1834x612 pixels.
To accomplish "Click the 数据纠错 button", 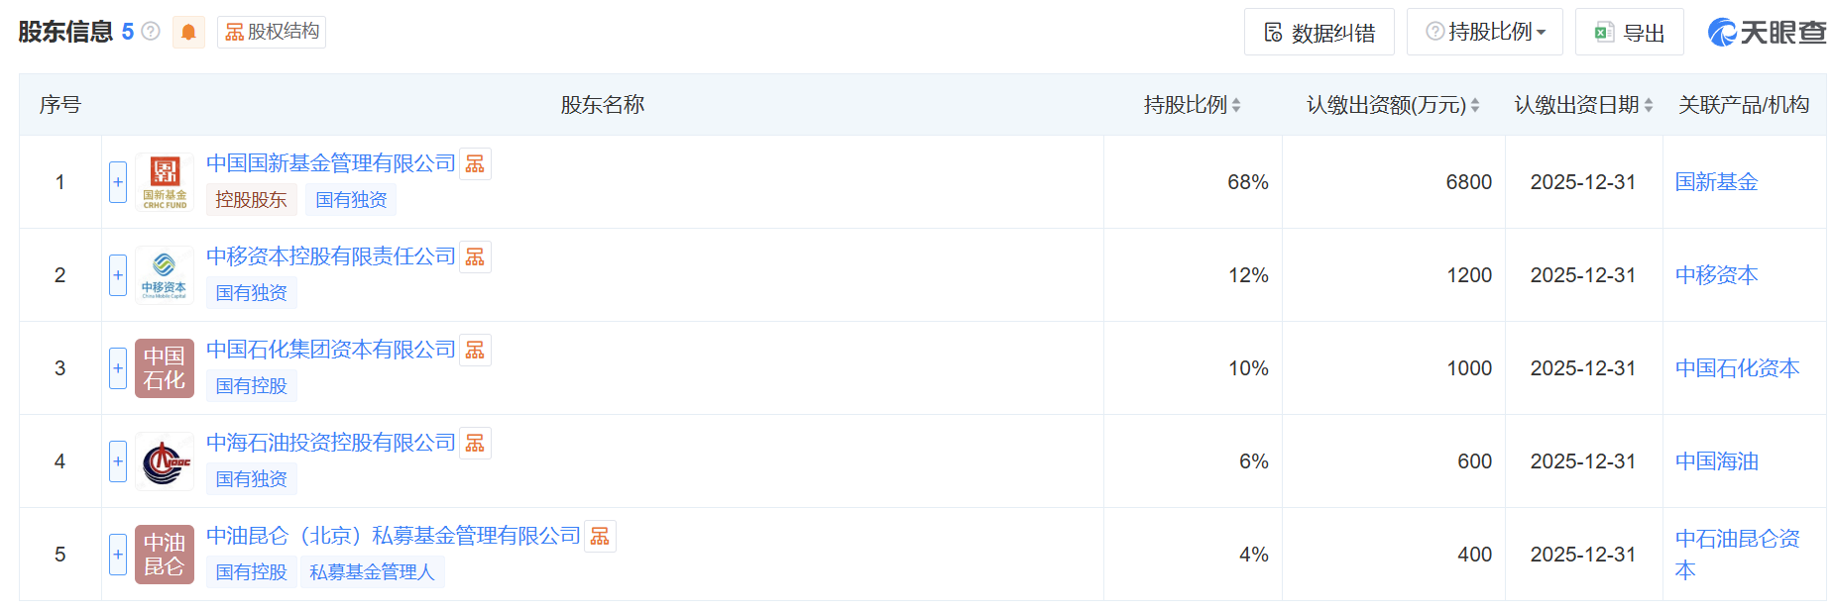I will coord(1319,33).
